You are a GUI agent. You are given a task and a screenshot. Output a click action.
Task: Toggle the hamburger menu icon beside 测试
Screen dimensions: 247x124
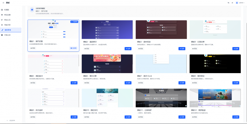click(x=3, y=2)
